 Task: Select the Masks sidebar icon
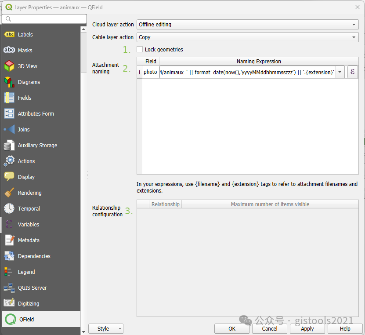(x=25, y=50)
